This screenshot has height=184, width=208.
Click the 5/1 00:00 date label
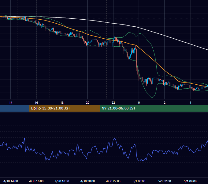point(139,181)
